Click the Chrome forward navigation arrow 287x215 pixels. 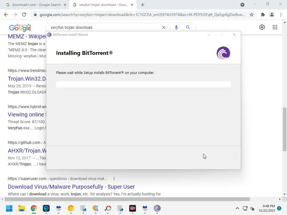tap(15, 15)
